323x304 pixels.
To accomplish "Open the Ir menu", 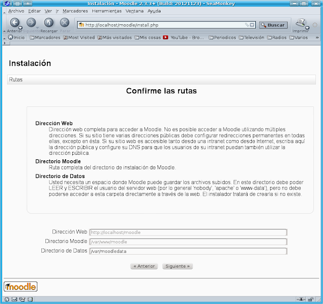I will (x=57, y=11).
